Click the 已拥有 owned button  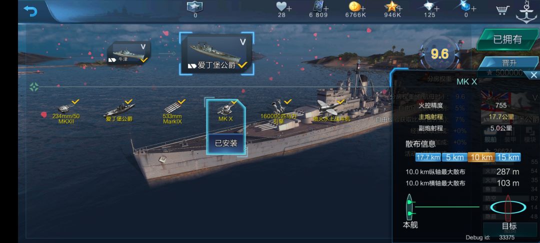507,39
